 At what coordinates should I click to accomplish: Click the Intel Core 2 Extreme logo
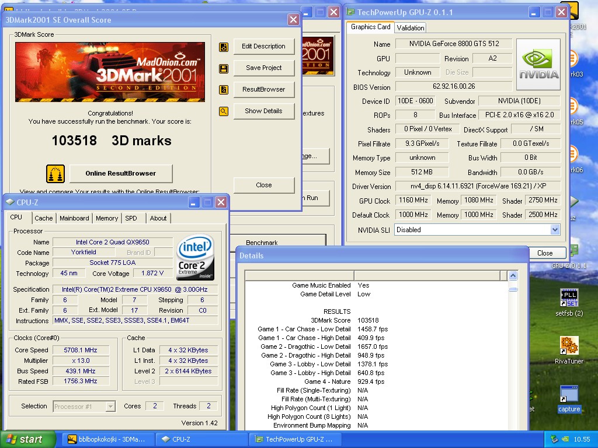coord(196,257)
